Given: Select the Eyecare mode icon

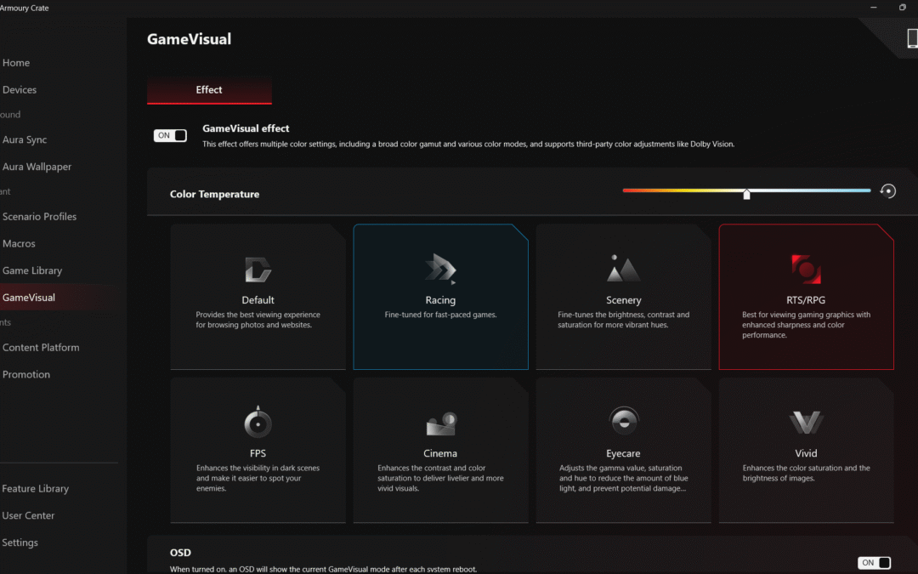Looking at the screenshot, I should pyautogui.click(x=623, y=423).
